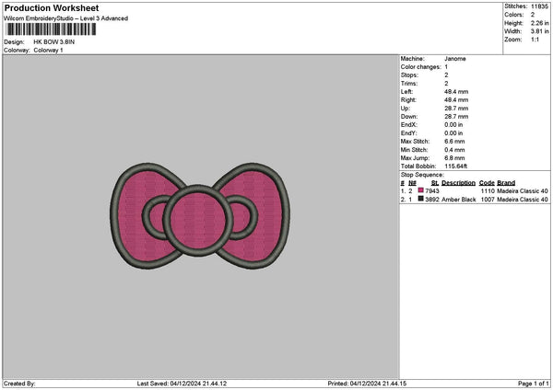553x390 pixels.
Task: Click the pink 7943 thread swatch
Action: pyautogui.click(x=421, y=190)
